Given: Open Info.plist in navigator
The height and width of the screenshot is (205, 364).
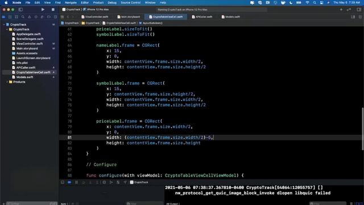Looking at the screenshot, I should [22, 63].
